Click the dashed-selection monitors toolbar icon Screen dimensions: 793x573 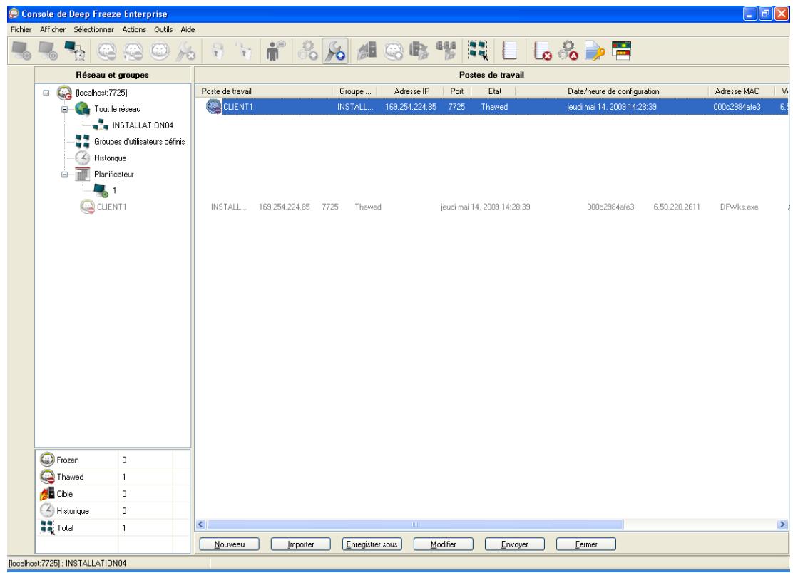click(478, 51)
